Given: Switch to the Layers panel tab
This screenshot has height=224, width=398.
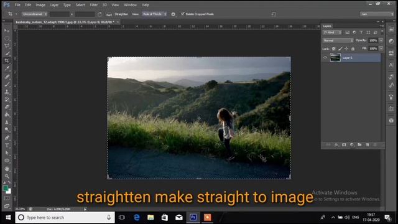Looking at the screenshot, I should (x=327, y=26).
